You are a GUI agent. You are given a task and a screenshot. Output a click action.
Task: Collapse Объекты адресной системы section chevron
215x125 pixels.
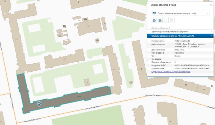coord(211,36)
